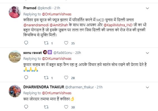Open the @narendramodi mention link
This screenshot has width=158, height=111.
(36, 25)
